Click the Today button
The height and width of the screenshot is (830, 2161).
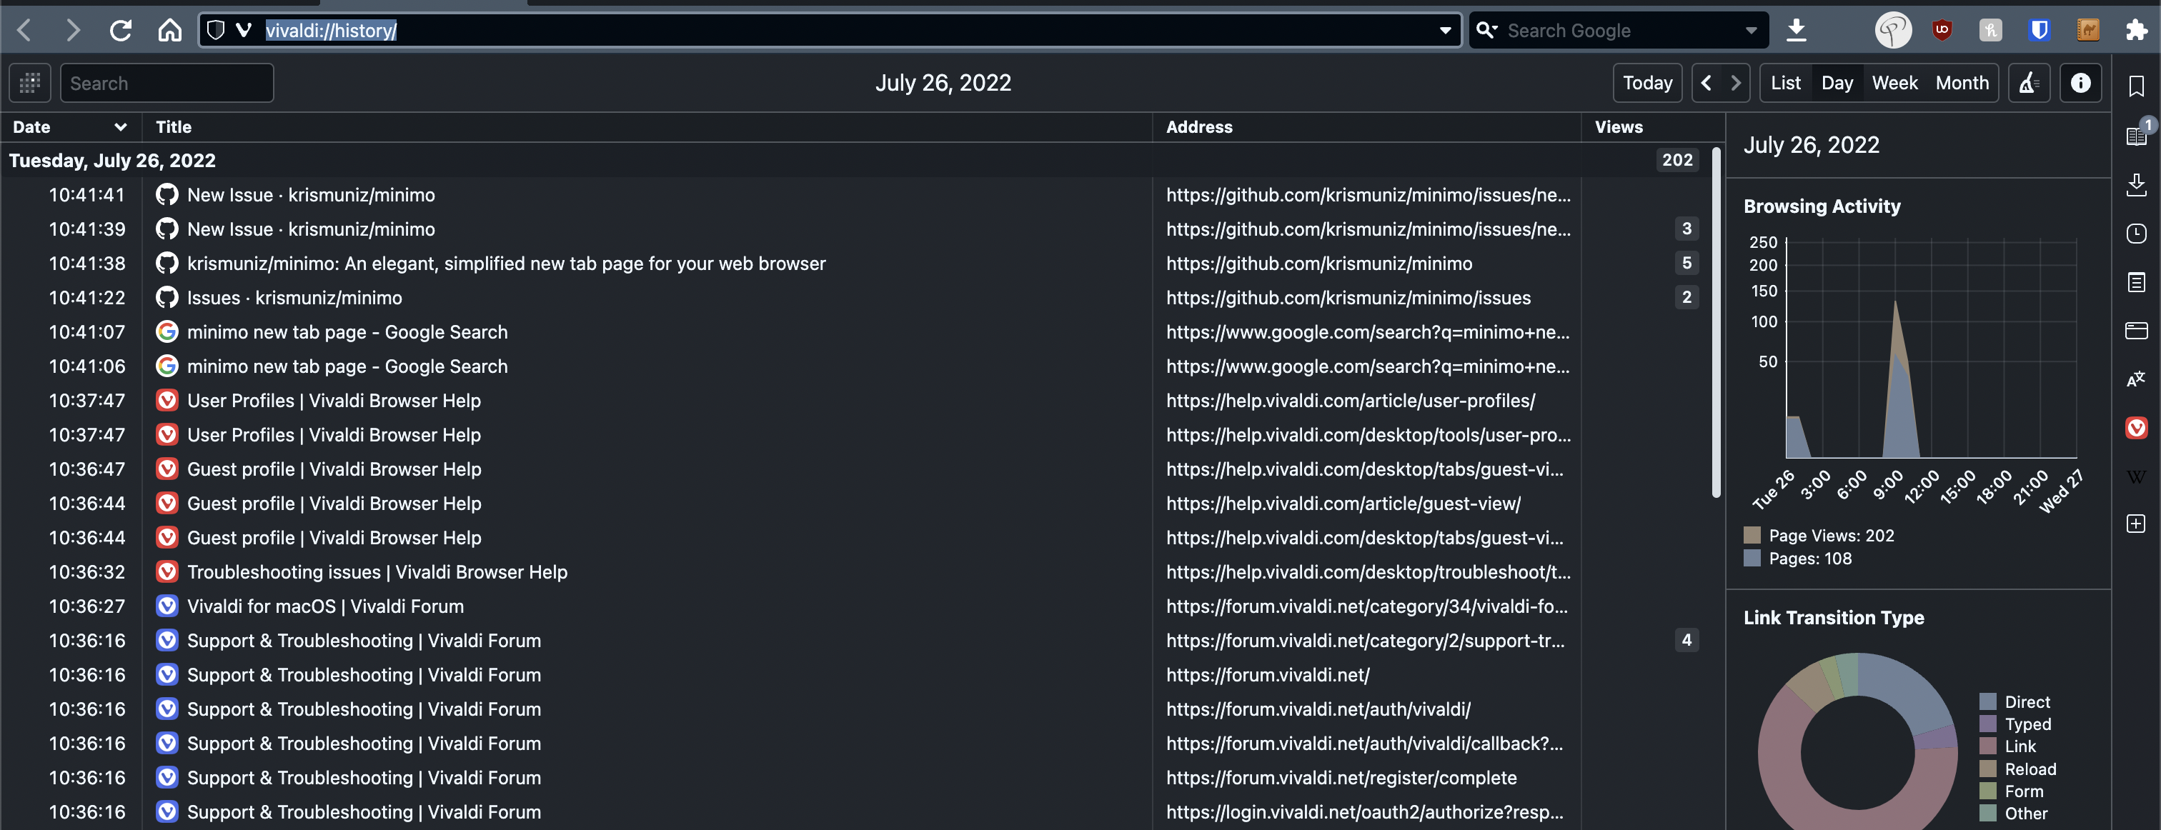(x=1646, y=83)
